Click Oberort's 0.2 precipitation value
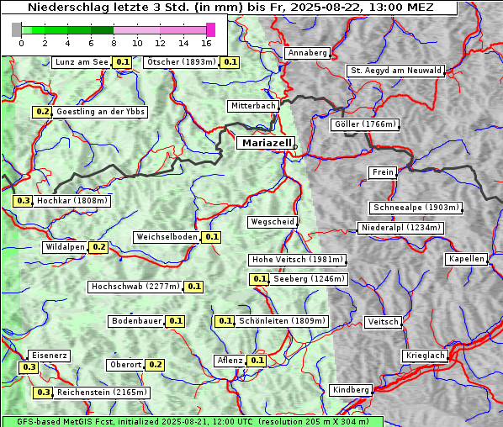Image resolution: width=503 pixels, height=427 pixels. coord(155,365)
